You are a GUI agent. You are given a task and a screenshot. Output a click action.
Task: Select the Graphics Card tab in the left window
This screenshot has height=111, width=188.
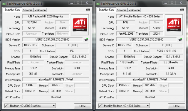click(12, 10)
